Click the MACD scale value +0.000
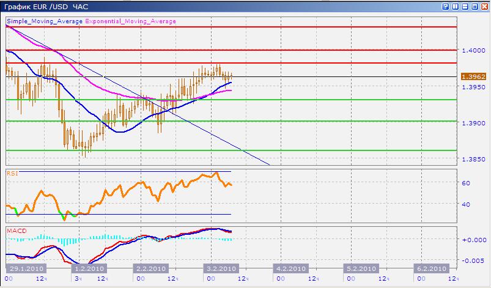 click(x=474, y=240)
